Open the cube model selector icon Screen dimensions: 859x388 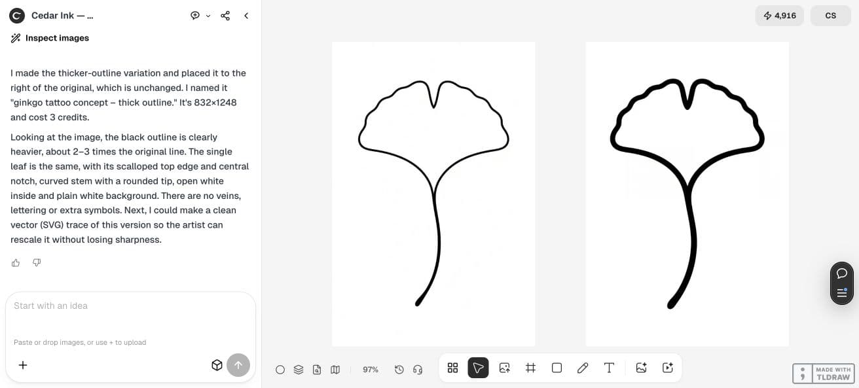[217, 365]
